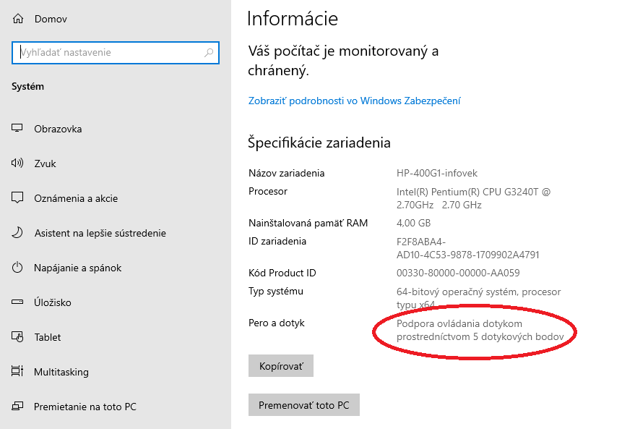Open Multitasking settings section
This screenshot has width=622, height=429.
(x=61, y=372)
